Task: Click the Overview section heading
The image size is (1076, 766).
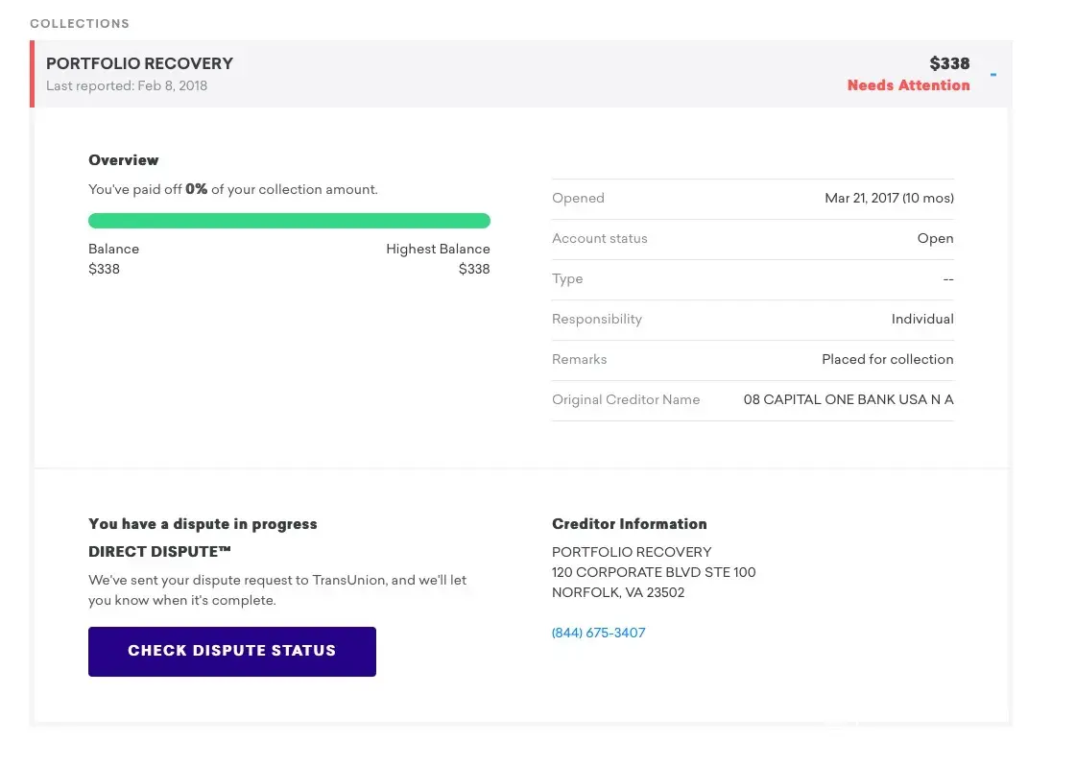Action: (x=123, y=160)
